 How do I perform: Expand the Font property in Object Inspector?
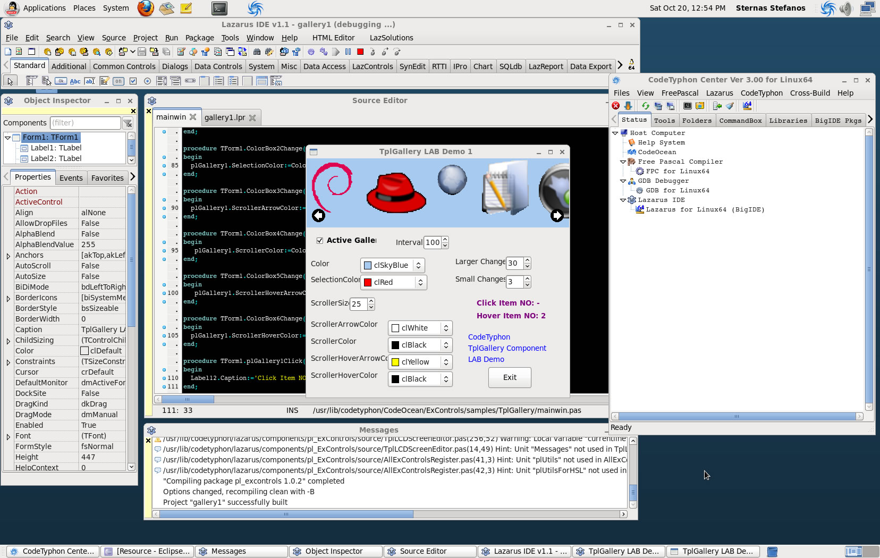point(9,436)
